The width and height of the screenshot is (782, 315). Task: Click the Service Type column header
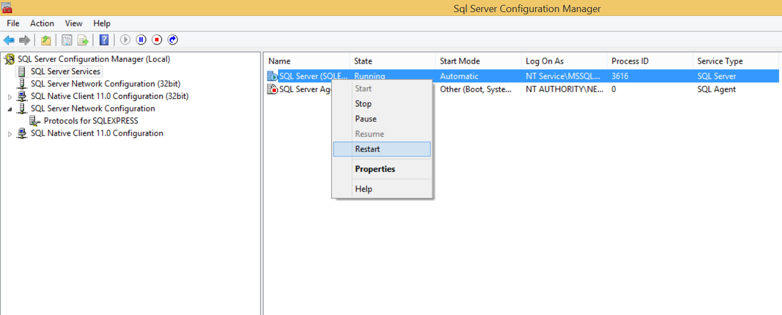[736, 61]
